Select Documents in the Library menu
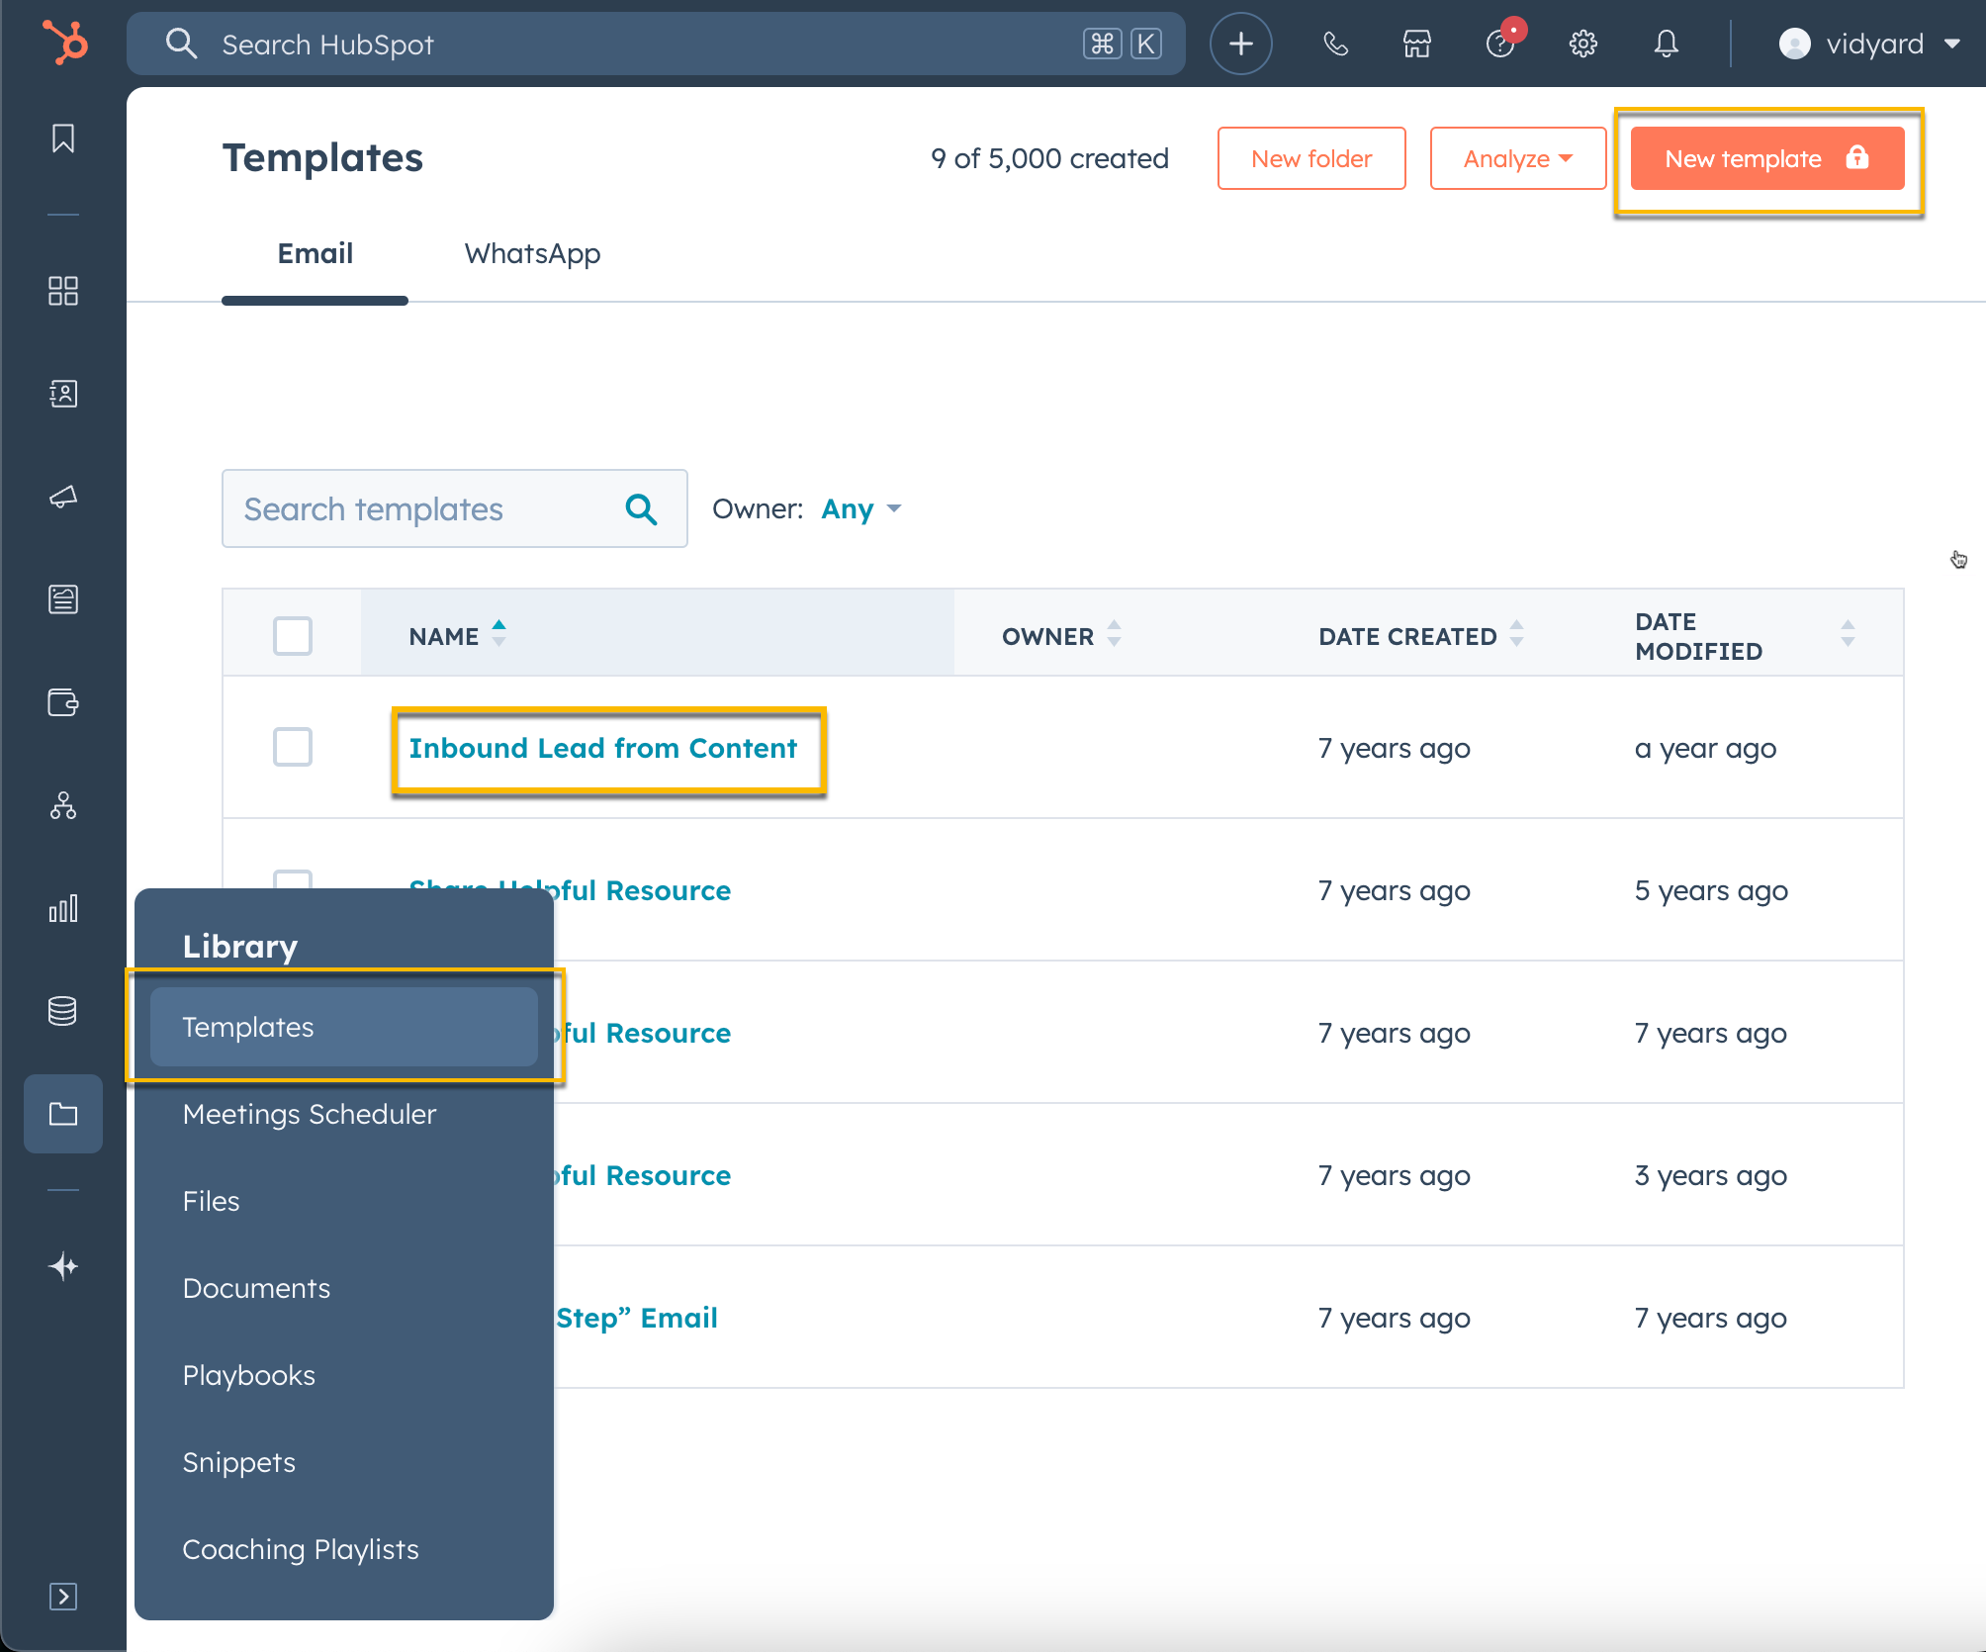Viewport: 1986px width, 1652px height. click(256, 1288)
